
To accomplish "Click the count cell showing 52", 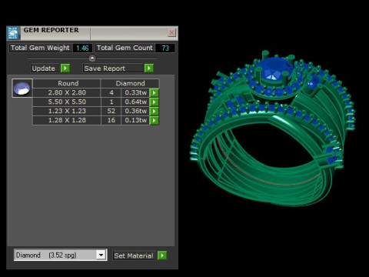I will pyautogui.click(x=111, y=111).
